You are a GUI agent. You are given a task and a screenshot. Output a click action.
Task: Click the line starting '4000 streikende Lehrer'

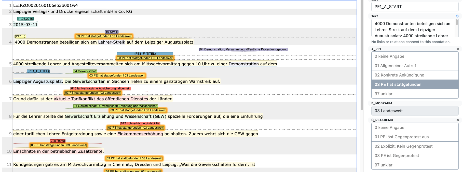[x=145, y=64]
